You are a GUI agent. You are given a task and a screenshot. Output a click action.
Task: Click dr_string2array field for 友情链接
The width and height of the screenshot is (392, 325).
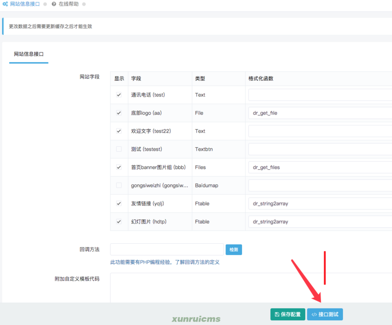click(320, 204)
